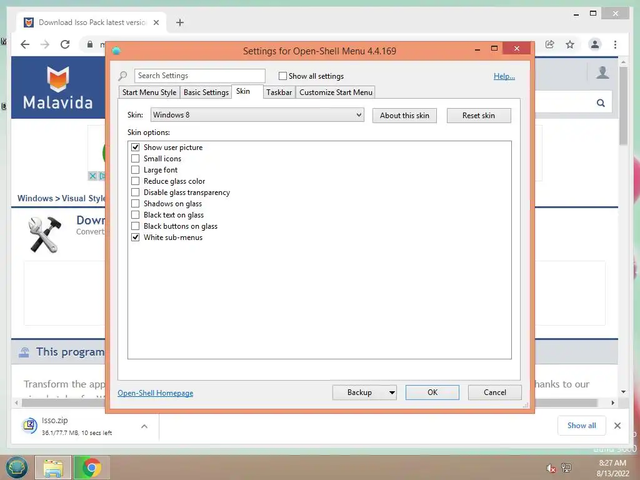
Task: Click the Chrome forward arrow
Action: (45, 44)
